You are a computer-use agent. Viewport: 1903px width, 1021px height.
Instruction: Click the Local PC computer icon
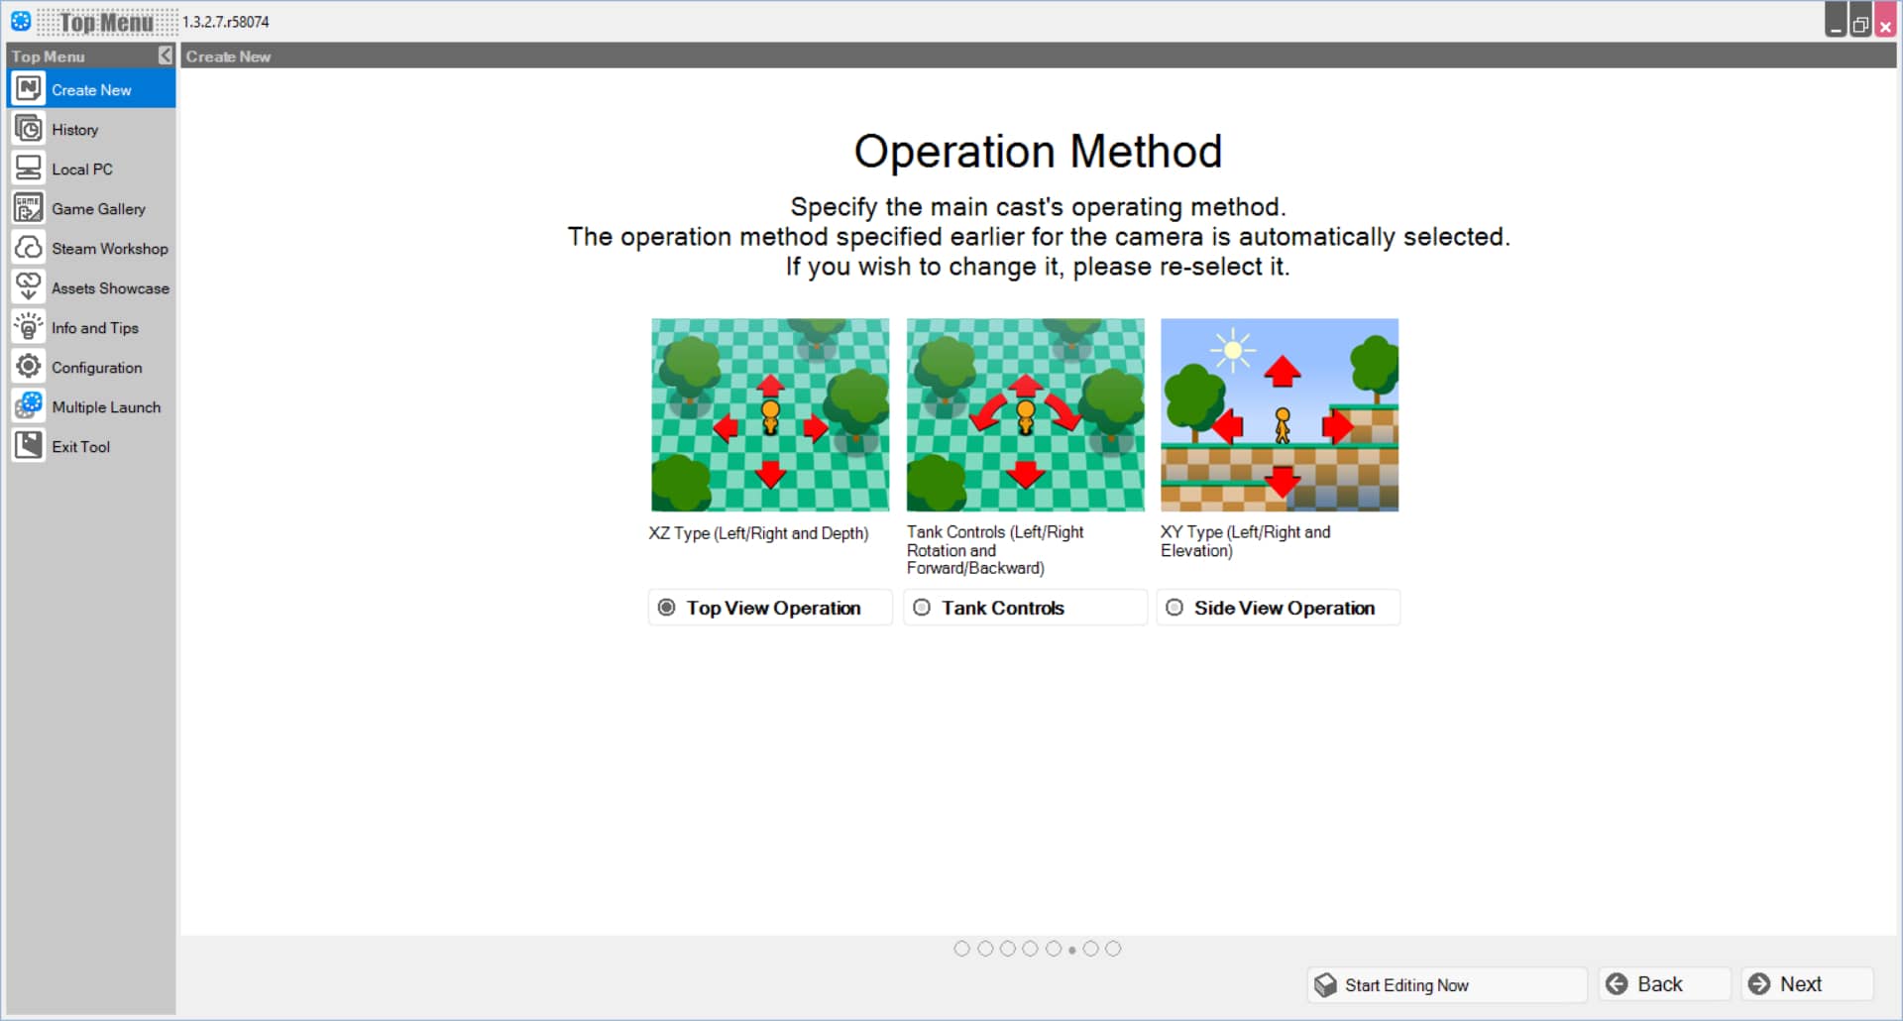(x=29, y=169)
